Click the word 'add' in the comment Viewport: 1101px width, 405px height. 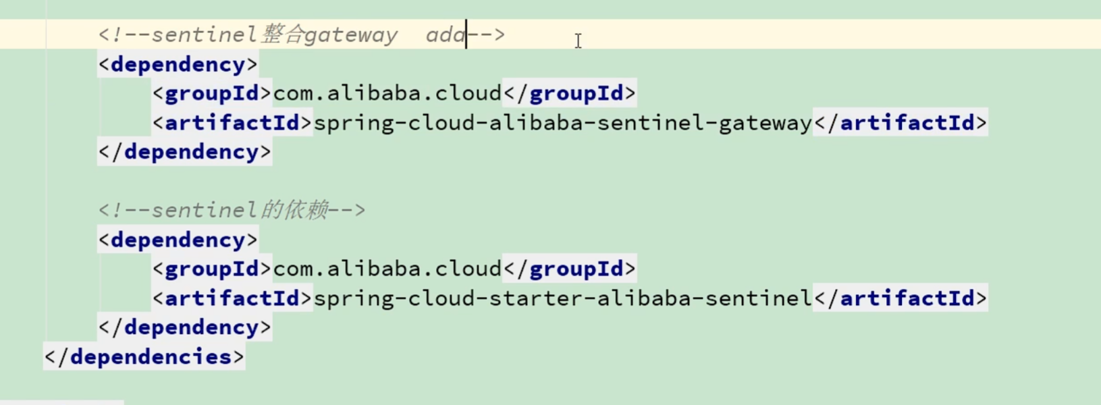coord(446,34)
